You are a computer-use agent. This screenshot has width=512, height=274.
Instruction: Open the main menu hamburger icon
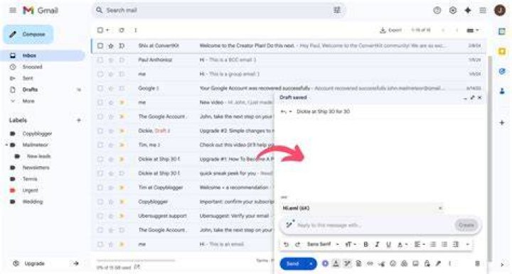tap(13, 10)
